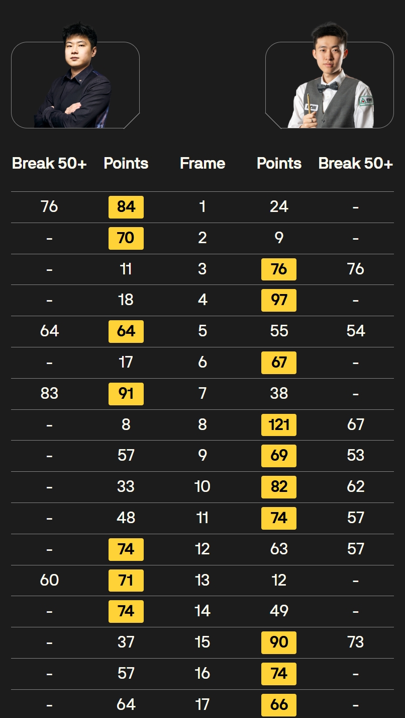Click the highlighted 82 score in frame 10
Image resolution: width=405 pixels, height=718 pixels.
click(279, 487)
